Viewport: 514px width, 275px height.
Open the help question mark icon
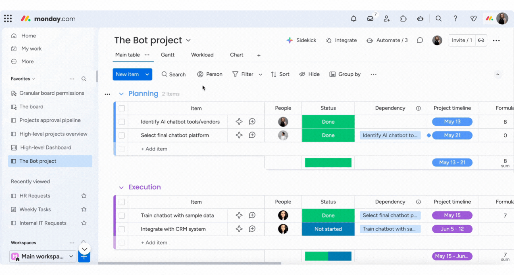[455, 19]
